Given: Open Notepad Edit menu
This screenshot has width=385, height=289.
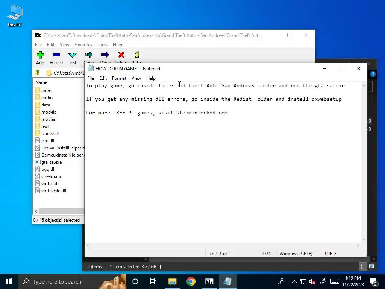Looking at the screenshot, I should 103,78.
